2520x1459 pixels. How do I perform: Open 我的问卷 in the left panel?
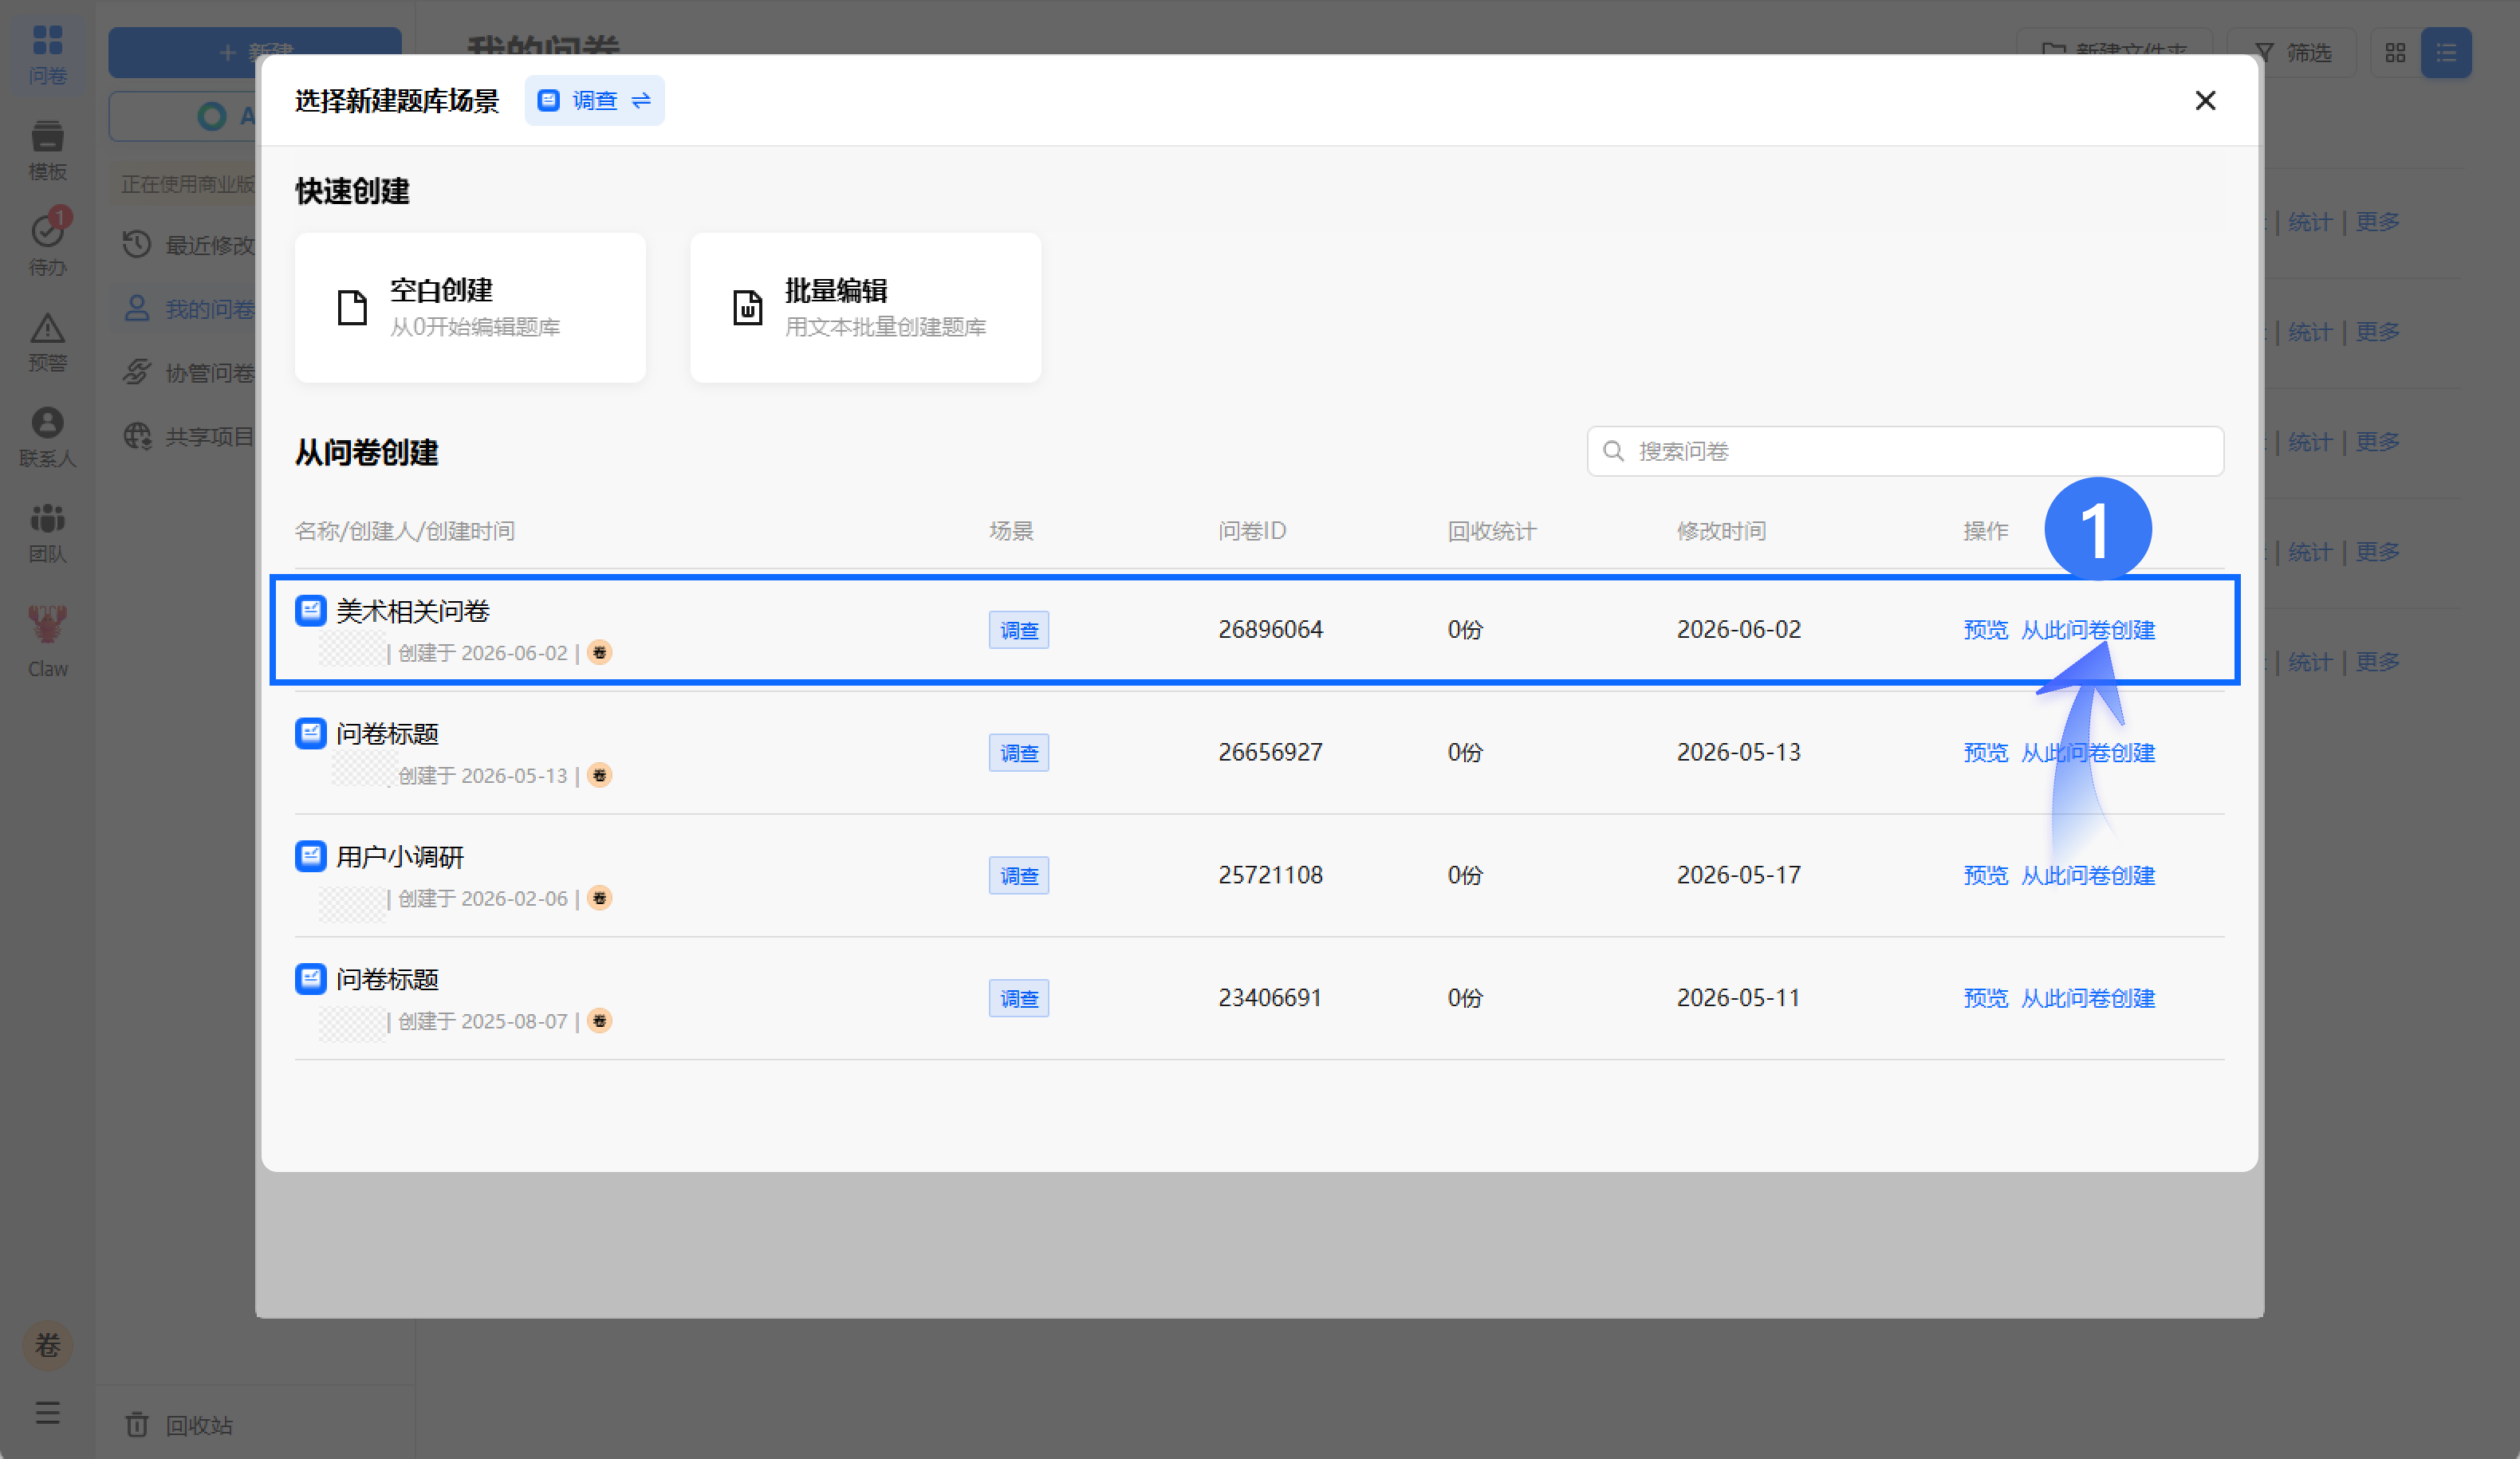pos(188,309)
